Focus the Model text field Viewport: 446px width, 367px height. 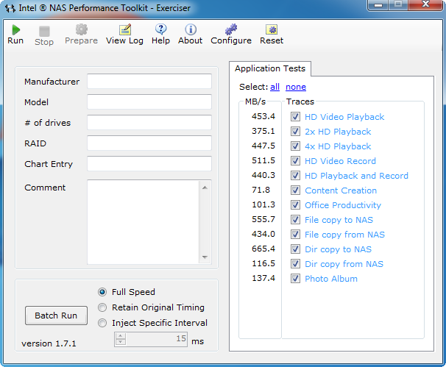(x=149, y=101)
